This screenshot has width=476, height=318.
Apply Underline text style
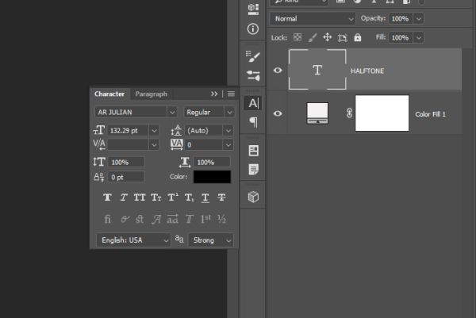[205, 197]
